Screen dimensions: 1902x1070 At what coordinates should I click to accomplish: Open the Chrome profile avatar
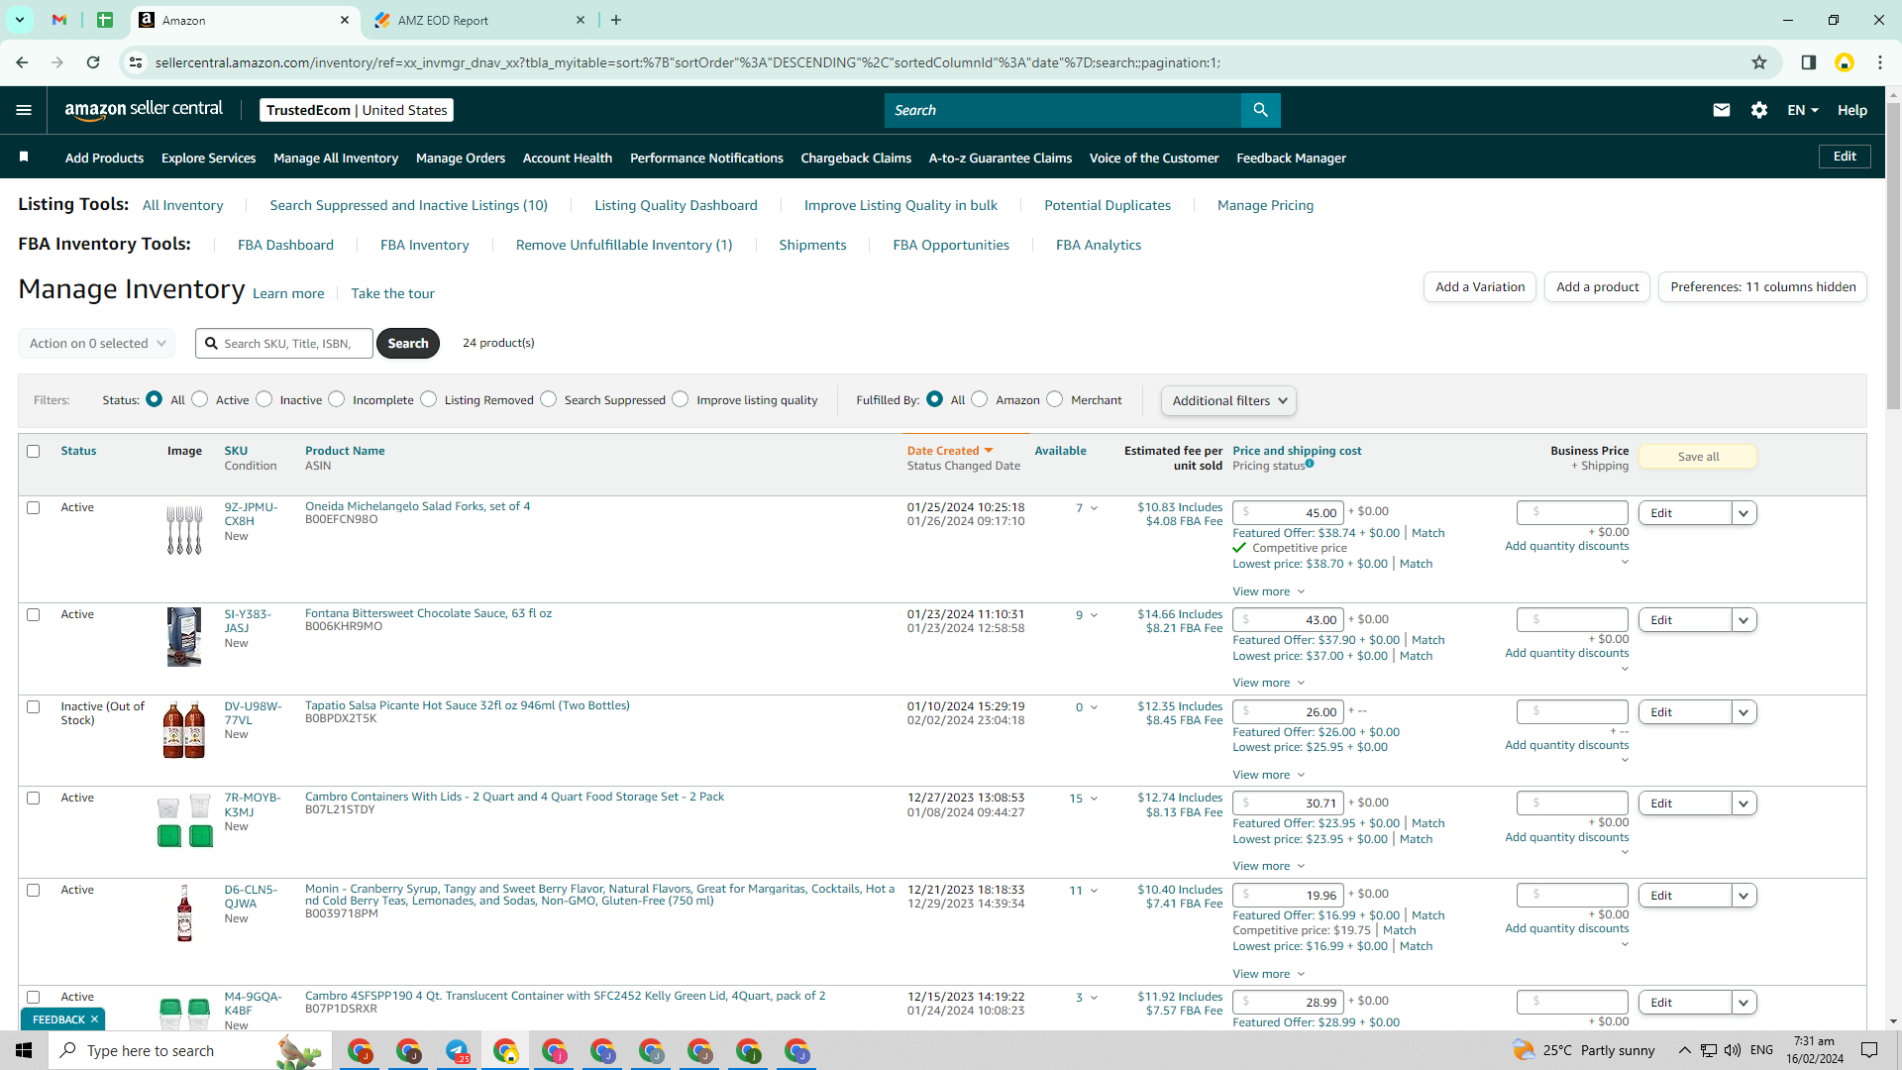pos(1845,62)
